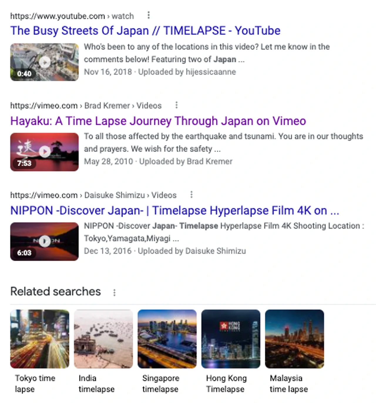
Task: Click snippet 'Tokyo,Yamagata,Miyagi ...'
Action: click(x=131, y=238)
